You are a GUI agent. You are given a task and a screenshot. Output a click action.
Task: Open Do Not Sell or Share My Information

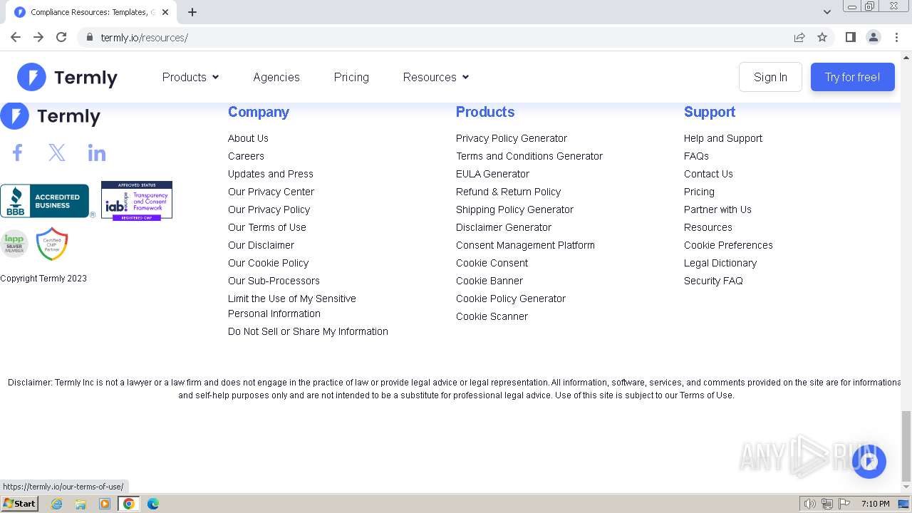(x=308, y=331)
